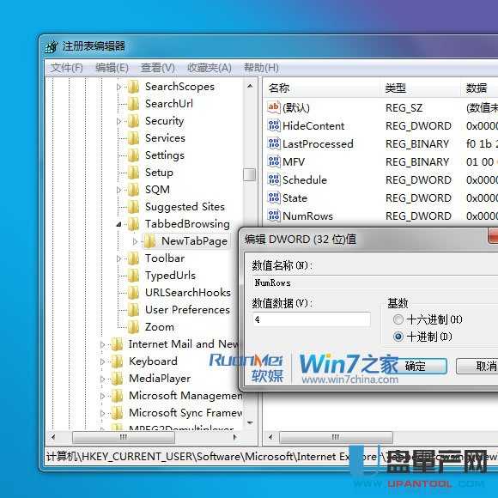Select the 十六进制 (hexadecimal) radio button
Screen dimensions: 498x498
tap(398, 319)
